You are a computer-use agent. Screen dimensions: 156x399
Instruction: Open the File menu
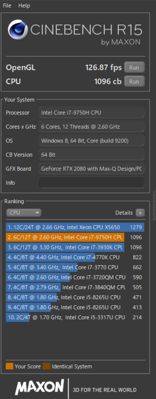pyautogui.click(x=7, y=6)
